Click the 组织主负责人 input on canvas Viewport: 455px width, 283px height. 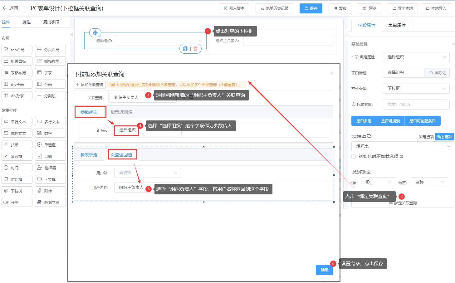click(288, 41)
